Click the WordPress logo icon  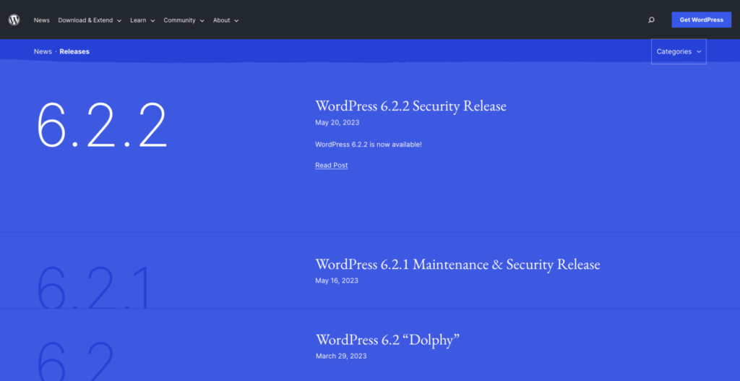pos(14,20)
